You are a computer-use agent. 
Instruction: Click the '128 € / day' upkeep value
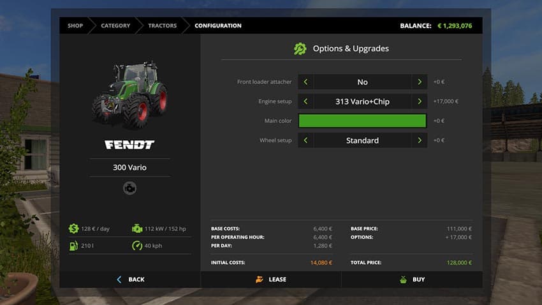tap(95, 228)
